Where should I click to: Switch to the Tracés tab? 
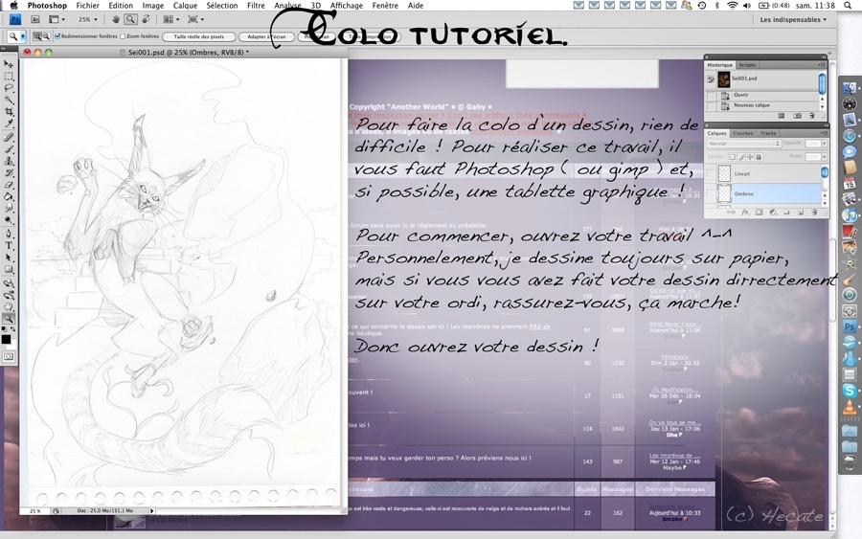pyautogui.click(x=768, y=133)
